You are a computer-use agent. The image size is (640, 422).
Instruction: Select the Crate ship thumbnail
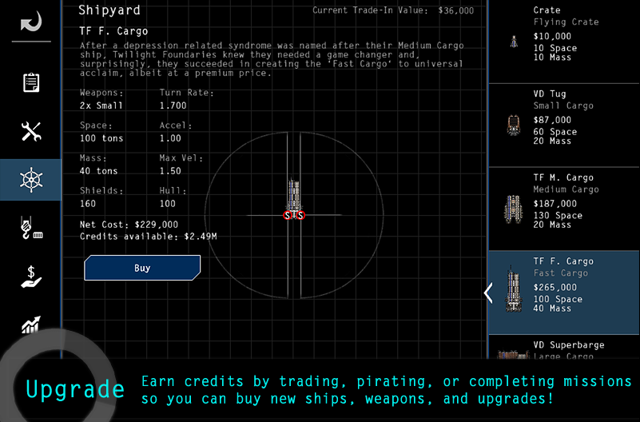(514, 42)
